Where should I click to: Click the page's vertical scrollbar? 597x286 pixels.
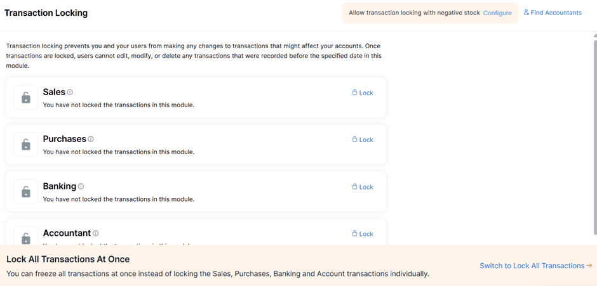[593, 127]
